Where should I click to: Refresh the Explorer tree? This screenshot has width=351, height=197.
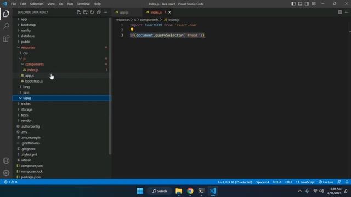[x=92, y=12]
